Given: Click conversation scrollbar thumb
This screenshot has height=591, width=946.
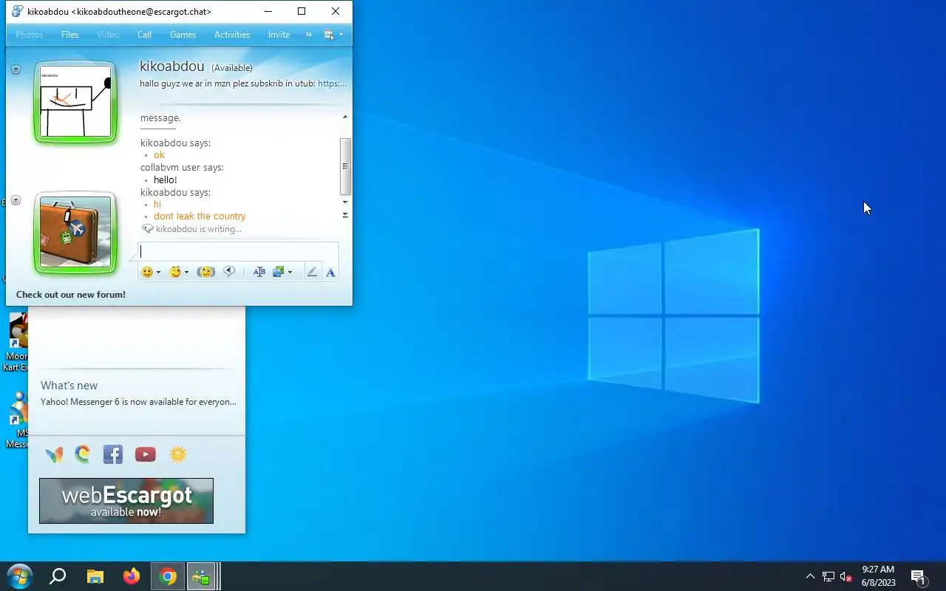Looking at the screenshot, I should [x=344, y=167].
